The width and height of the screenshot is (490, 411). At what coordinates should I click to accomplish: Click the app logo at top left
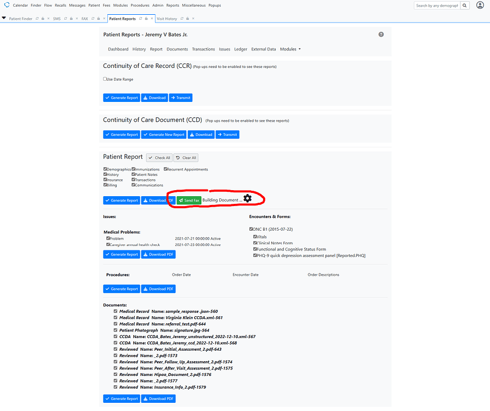(x=6, y=5)
